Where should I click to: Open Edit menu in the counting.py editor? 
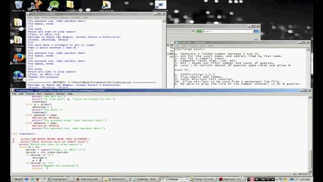click(x=21, y=94)
